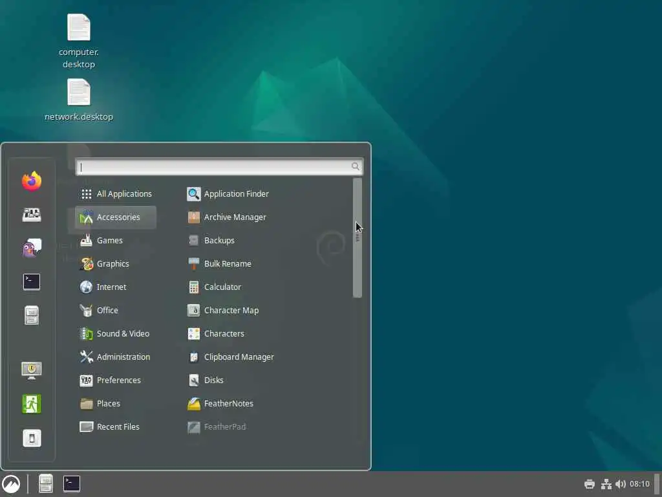
Task: Select the All Applications category
Action: (116, 194)
